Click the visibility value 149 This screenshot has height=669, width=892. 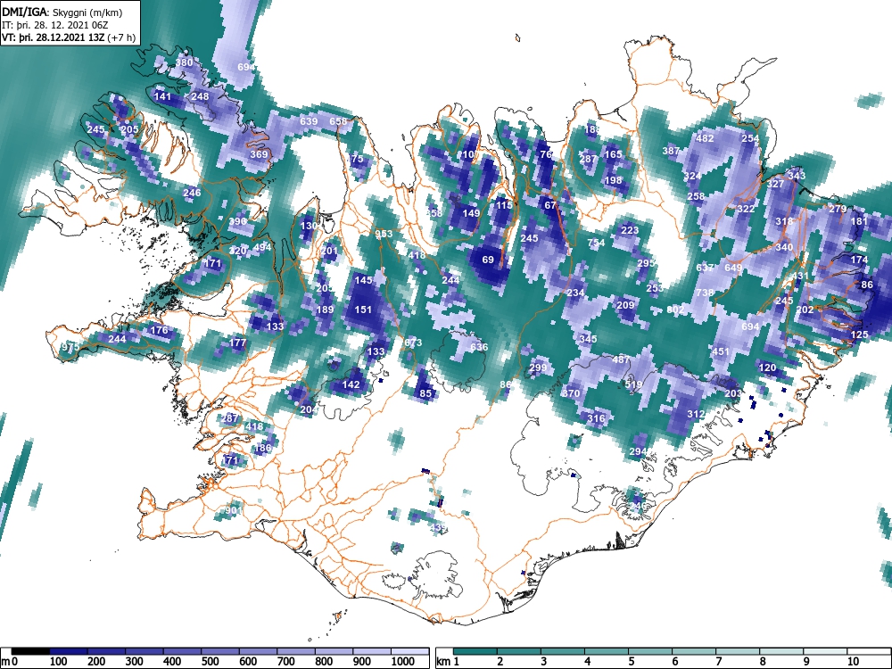471,213
